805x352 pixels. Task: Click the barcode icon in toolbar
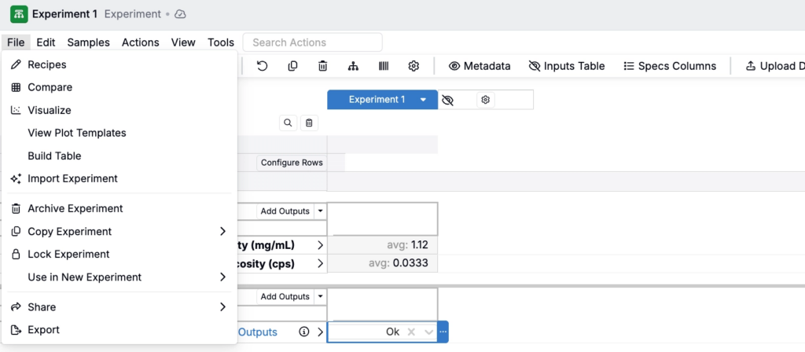tap(383, 66)
